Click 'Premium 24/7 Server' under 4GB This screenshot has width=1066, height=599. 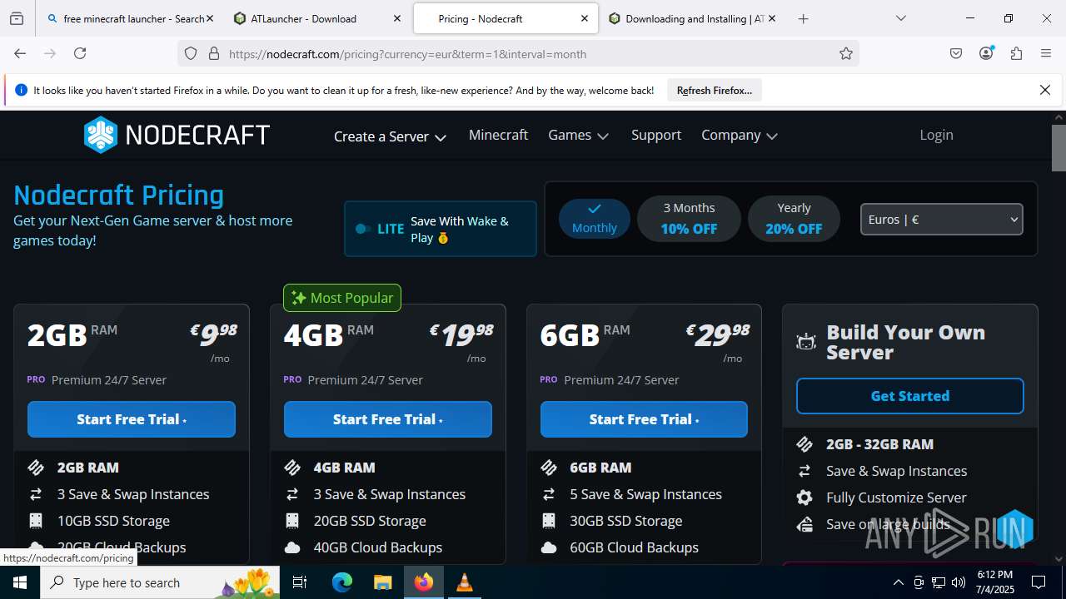pyautogui.click(x=366, y=379)
